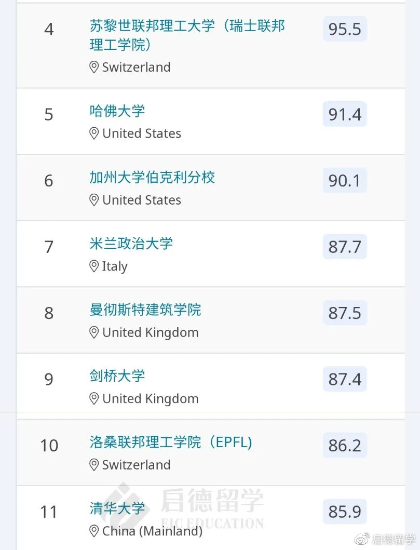
Task: Open the 米兰政治大学 link
Action: [131, 244]
